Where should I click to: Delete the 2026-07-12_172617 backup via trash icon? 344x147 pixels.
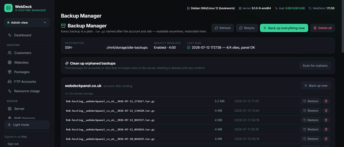[x=326, y=101]
